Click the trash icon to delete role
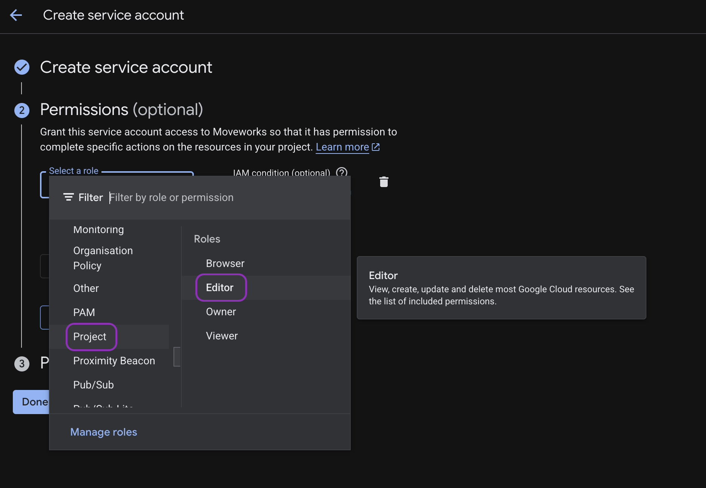The image size is (706, 488). pos(384,182)
